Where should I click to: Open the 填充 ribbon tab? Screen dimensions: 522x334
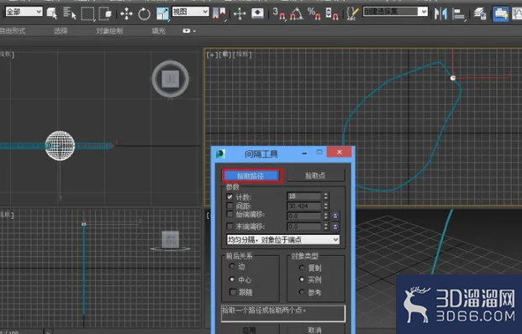coord(159,31)
